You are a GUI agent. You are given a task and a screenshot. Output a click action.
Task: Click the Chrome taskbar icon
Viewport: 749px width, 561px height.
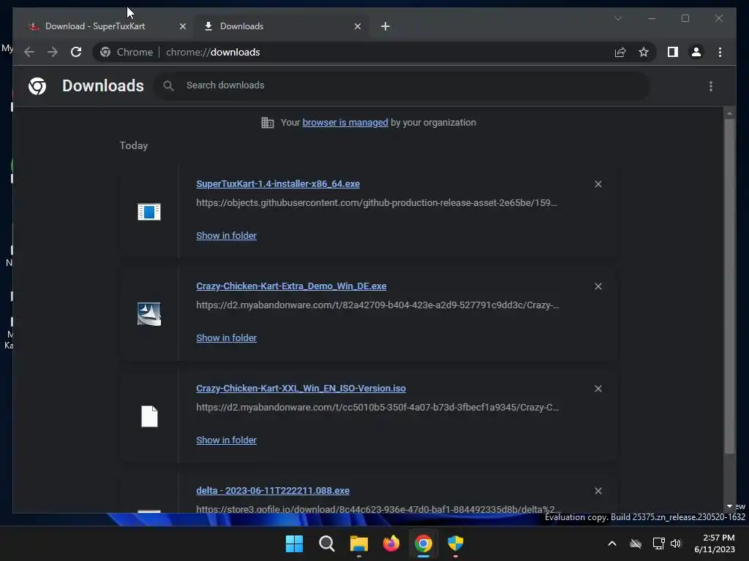click(424, 543)
